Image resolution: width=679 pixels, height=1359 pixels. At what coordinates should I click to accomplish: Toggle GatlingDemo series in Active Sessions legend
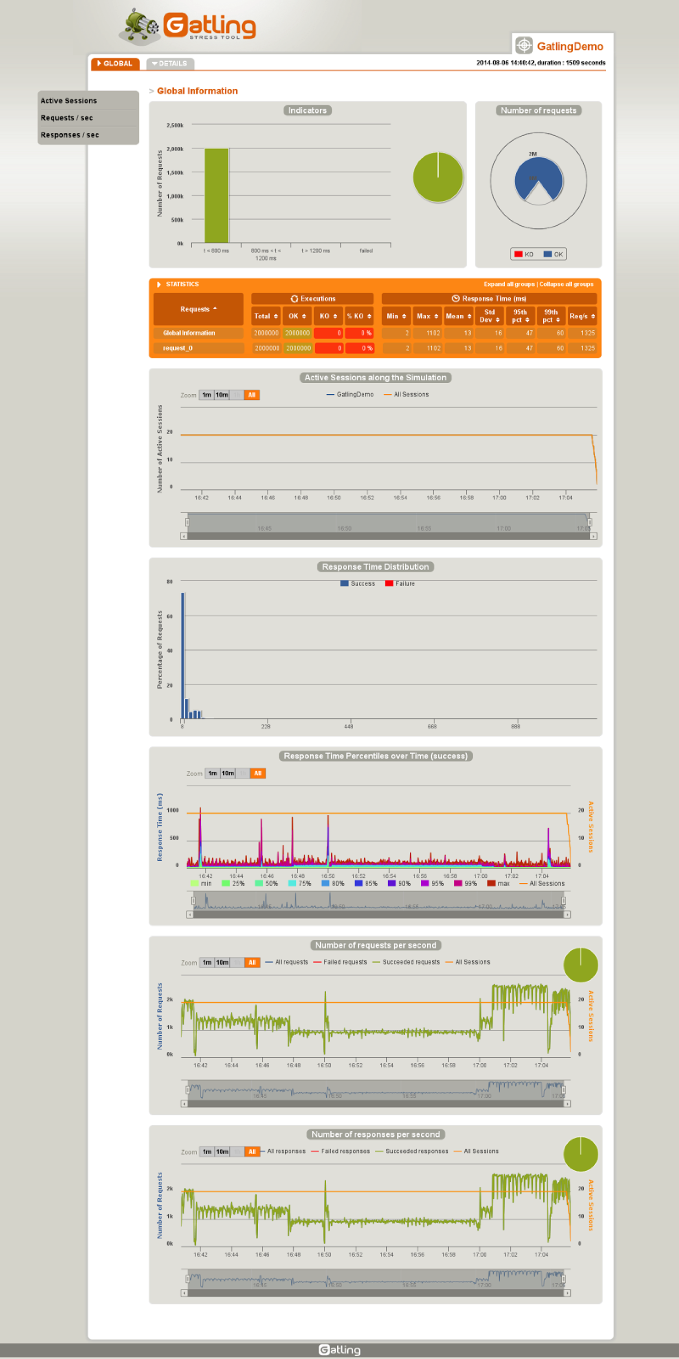pyautogui.click(x=349, y=395)
